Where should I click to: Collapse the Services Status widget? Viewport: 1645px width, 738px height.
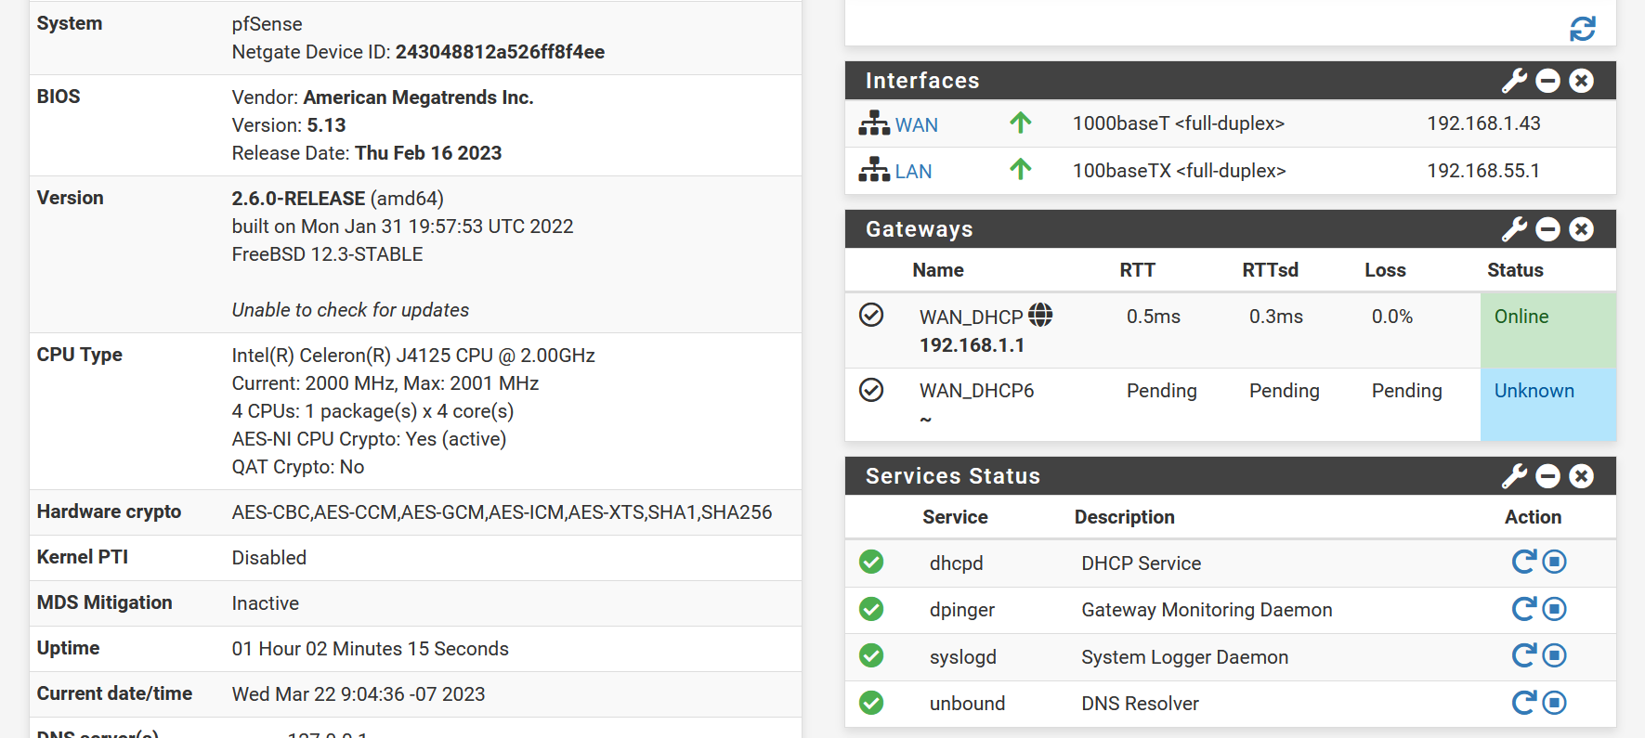[1547, 476]
